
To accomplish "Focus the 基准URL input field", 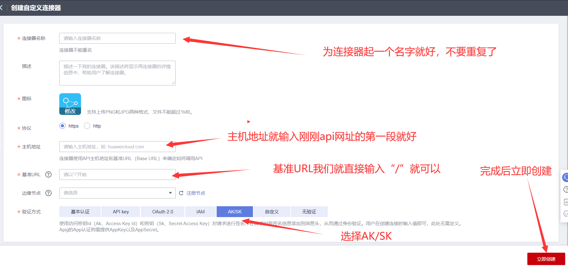I will (117, 174).
